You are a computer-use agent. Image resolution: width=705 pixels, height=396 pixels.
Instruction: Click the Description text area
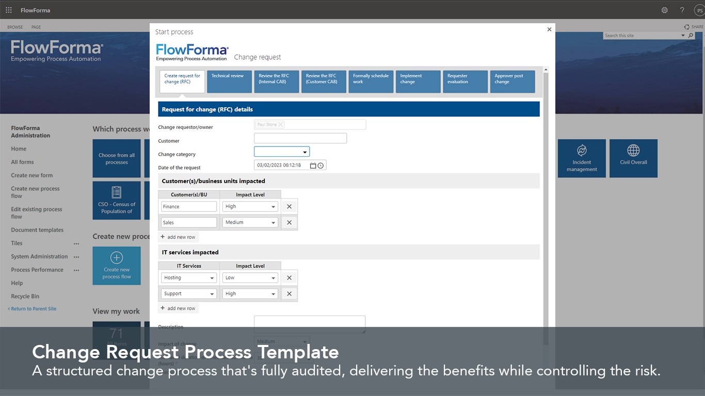pos(310,325)
